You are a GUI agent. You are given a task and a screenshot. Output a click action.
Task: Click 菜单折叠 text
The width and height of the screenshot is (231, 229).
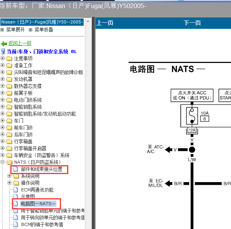point(44,30)
